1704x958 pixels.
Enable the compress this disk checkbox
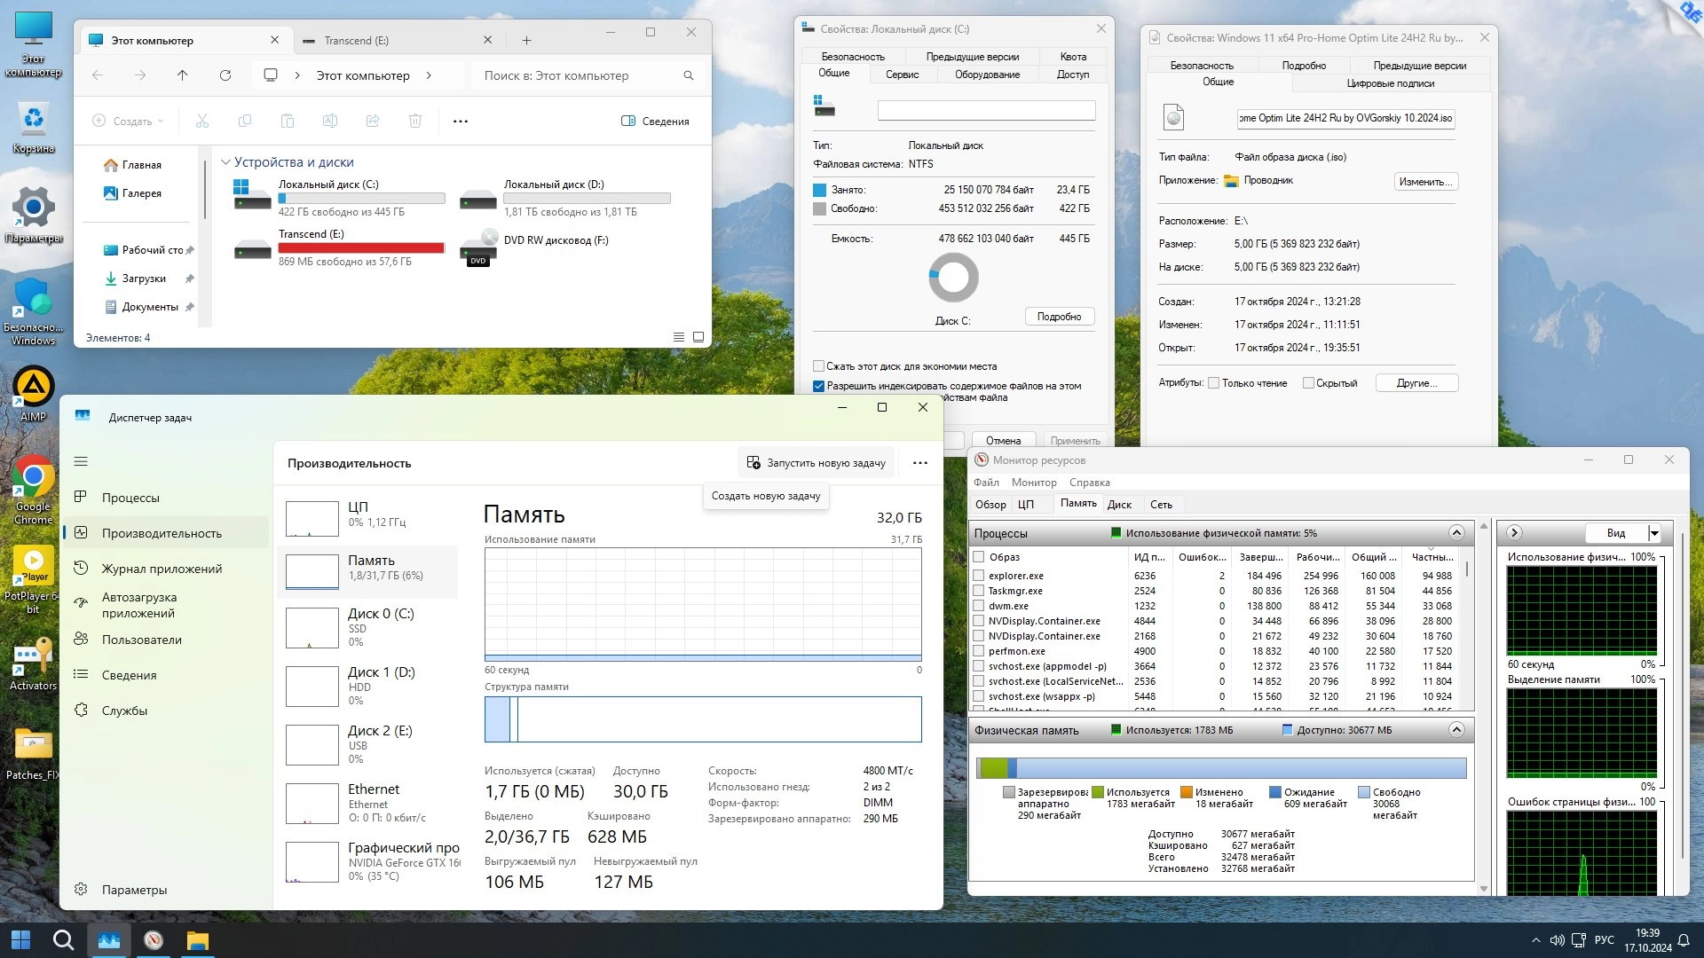(x=819, y=366)
